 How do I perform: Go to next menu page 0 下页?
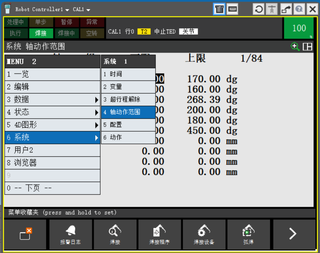point(52,188)
